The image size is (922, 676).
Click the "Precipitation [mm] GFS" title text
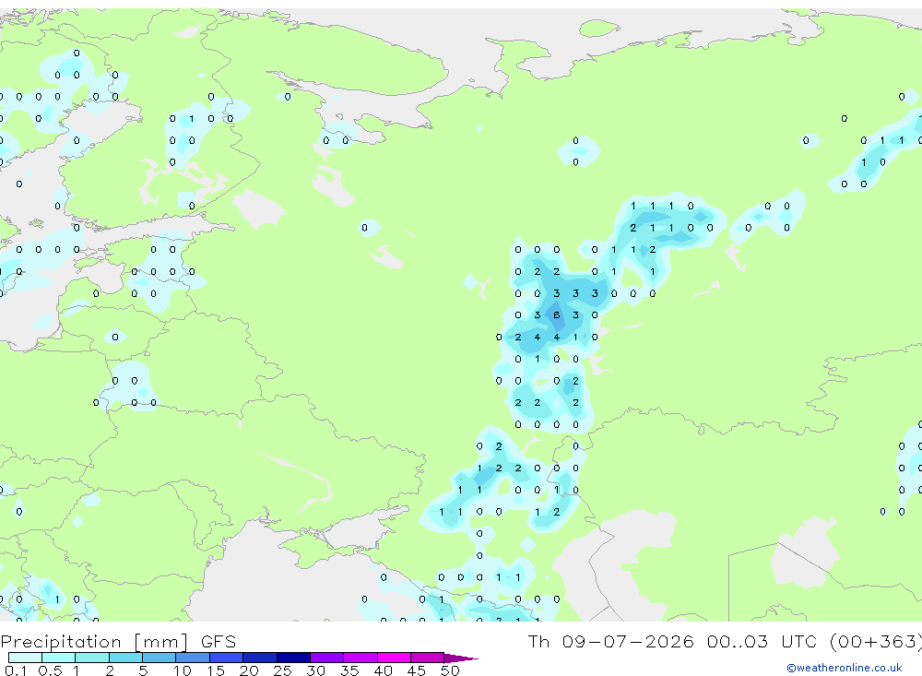coord(118,641)
